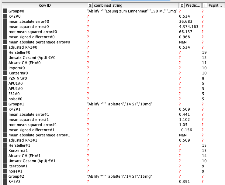Click the color square beside Group#2
Image resolution: width=225 pixels, height=185 pixels.
[x=5, y=176]
